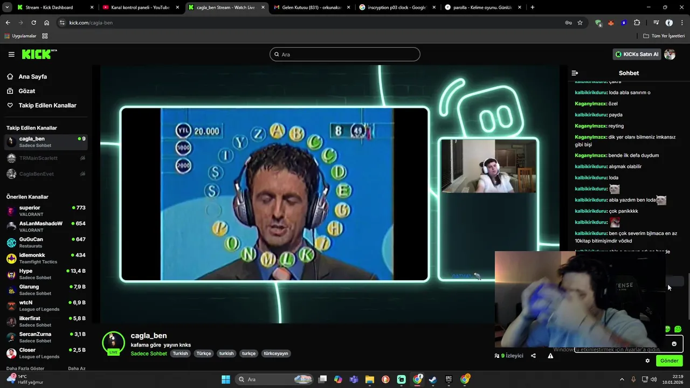Open recommended channel Hype
Viewport: 690px width, 388px height.
[46, 274]
